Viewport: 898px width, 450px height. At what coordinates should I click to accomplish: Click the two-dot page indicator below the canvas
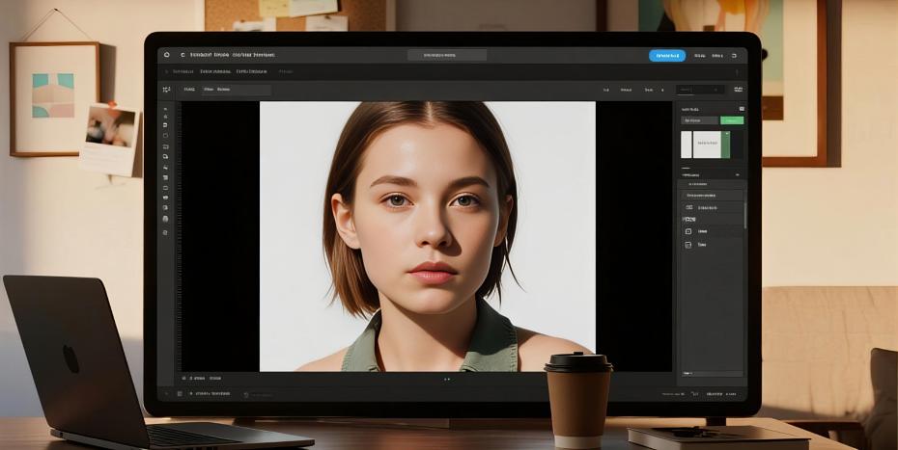(x=447, y=379)
